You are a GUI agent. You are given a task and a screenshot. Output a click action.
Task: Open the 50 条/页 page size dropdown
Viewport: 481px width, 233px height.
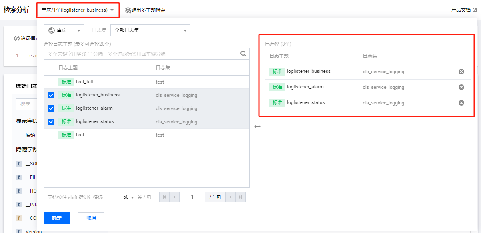pos(129,197)
